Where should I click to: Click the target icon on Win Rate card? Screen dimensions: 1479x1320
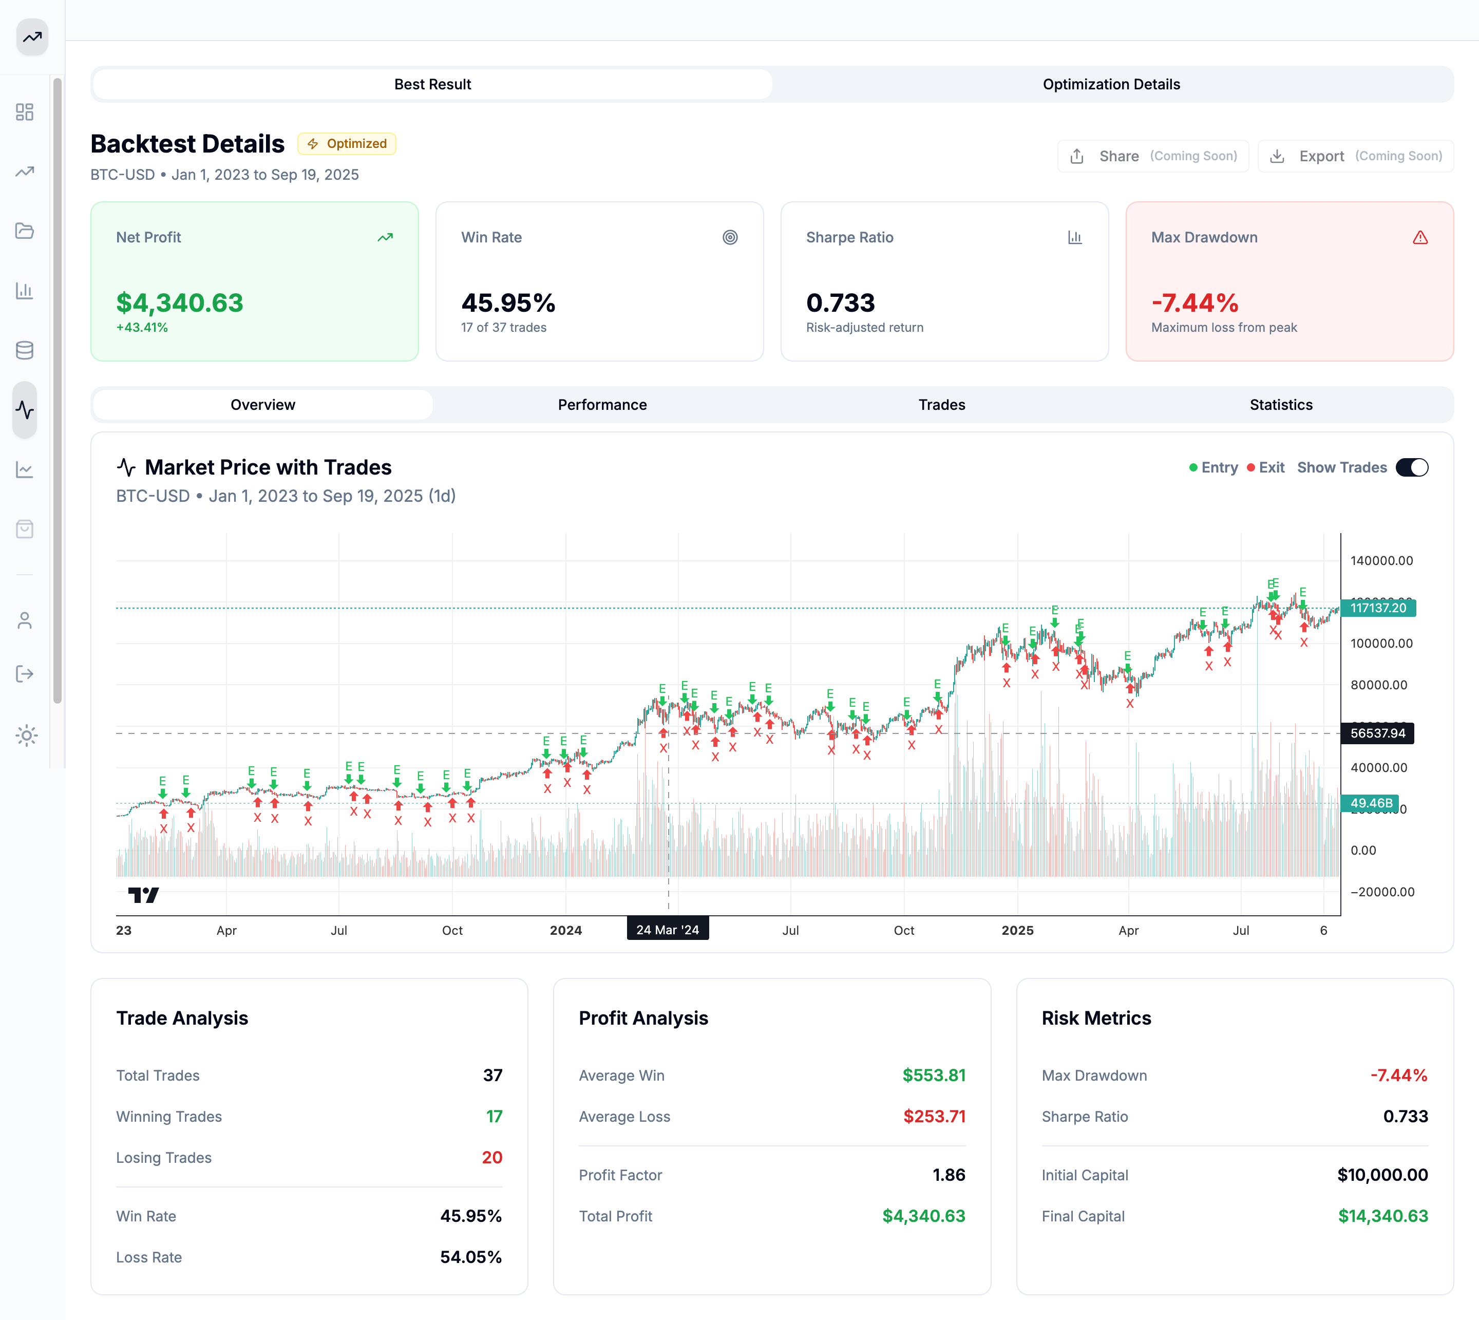point(730,237)
